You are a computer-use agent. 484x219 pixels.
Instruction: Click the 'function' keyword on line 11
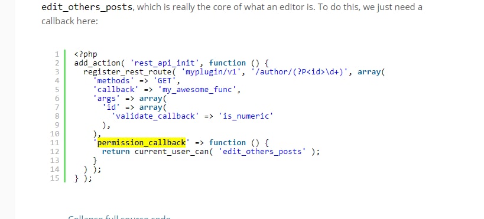[x=227, y=142]
